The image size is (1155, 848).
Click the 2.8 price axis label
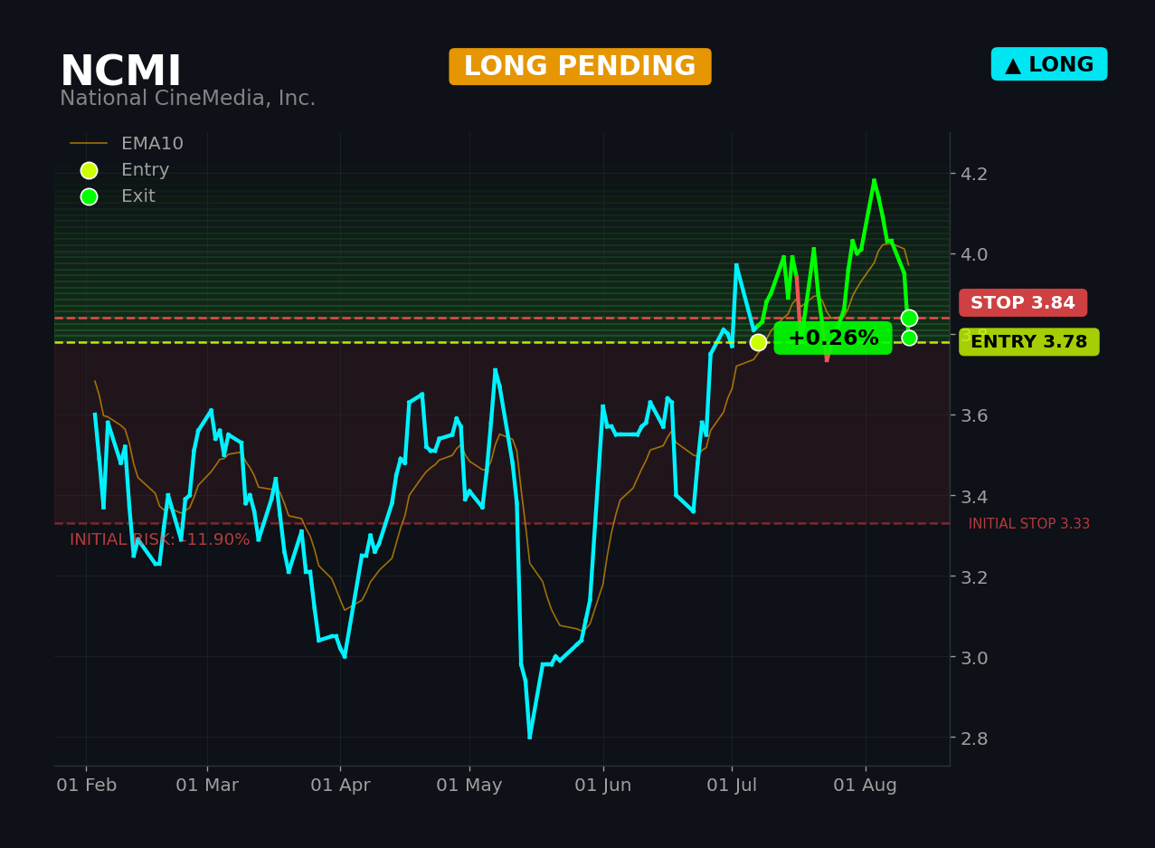973,738
